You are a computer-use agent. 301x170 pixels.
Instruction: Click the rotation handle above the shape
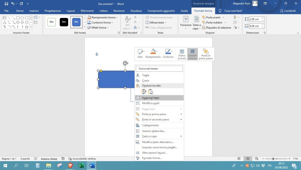click(125, 63)
